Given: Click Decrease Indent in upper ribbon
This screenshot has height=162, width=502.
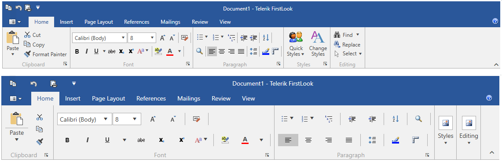Looking at the screenshot, I should 244,38.
